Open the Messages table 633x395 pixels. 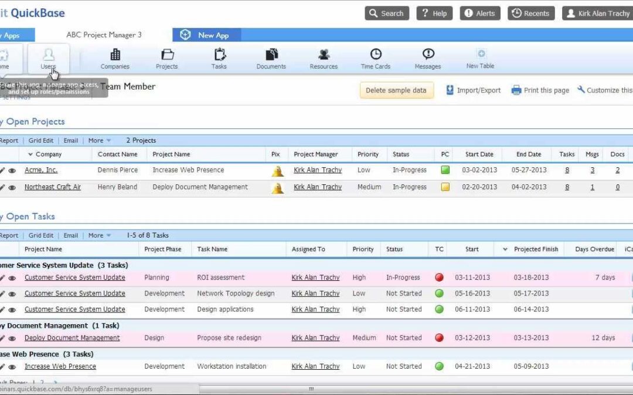point(427,59)
